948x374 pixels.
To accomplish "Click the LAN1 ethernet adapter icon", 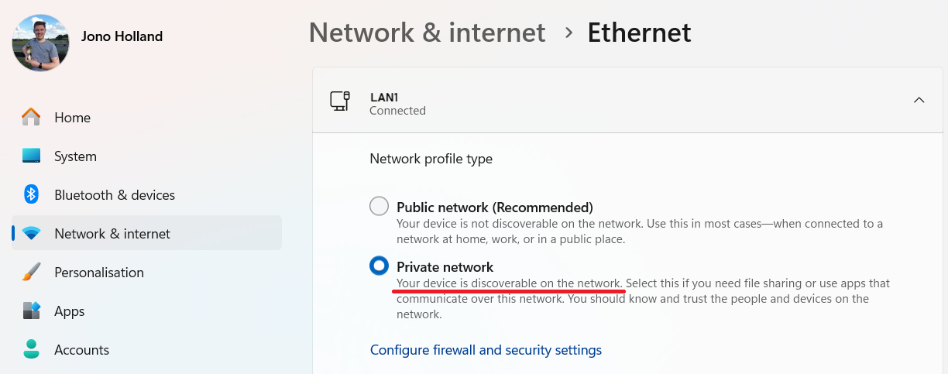I will 340,101.
